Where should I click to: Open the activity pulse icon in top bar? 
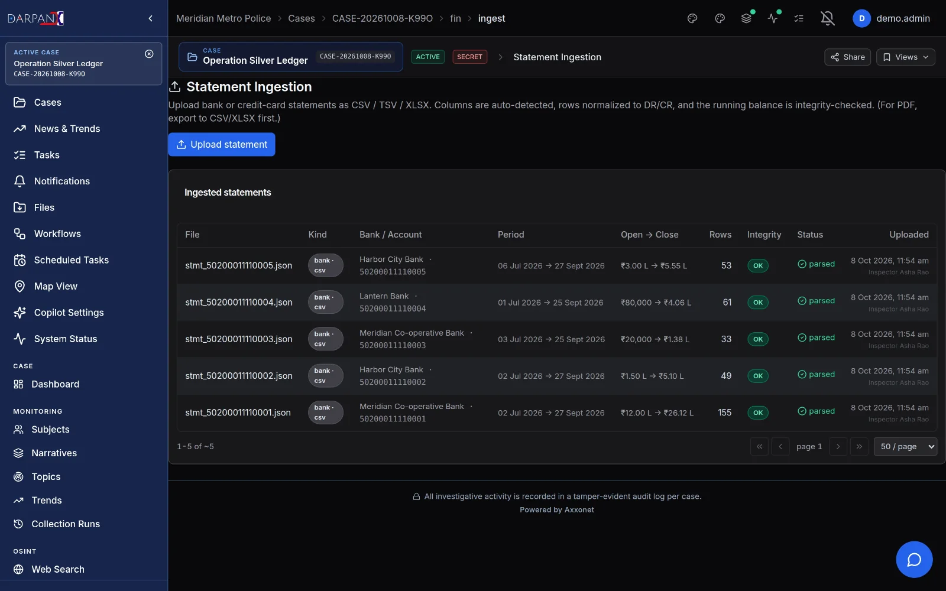[773, 18]
